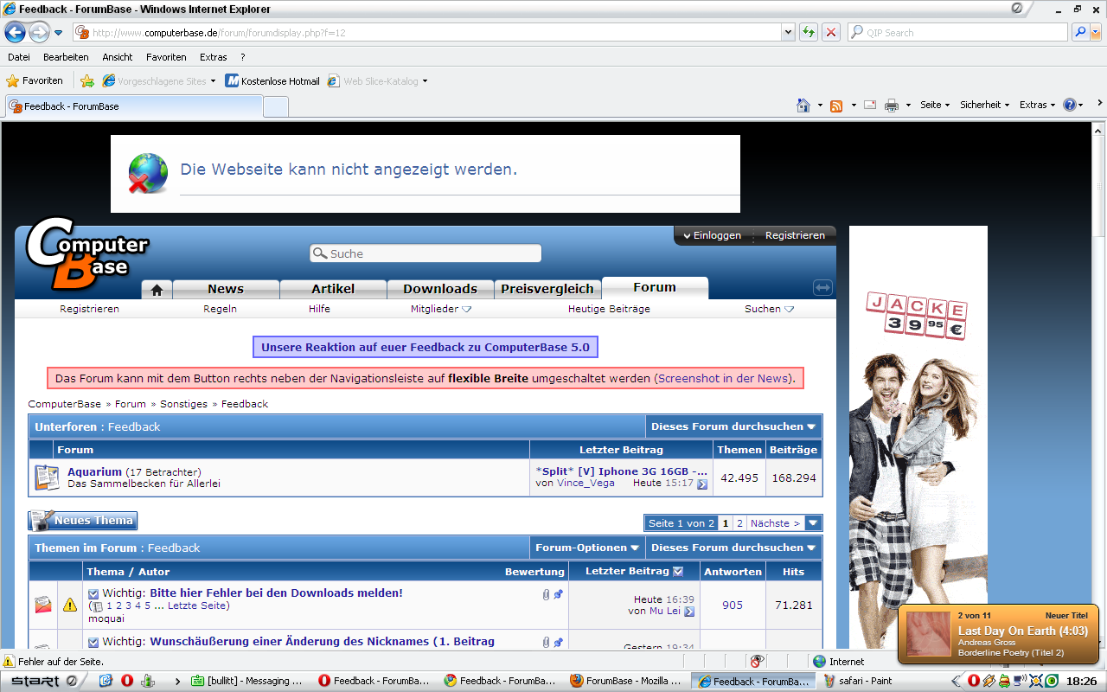This screenshot has width=1107, height=692.
Task: Click the browser Forward arrow button
Action: click(39, 33)
